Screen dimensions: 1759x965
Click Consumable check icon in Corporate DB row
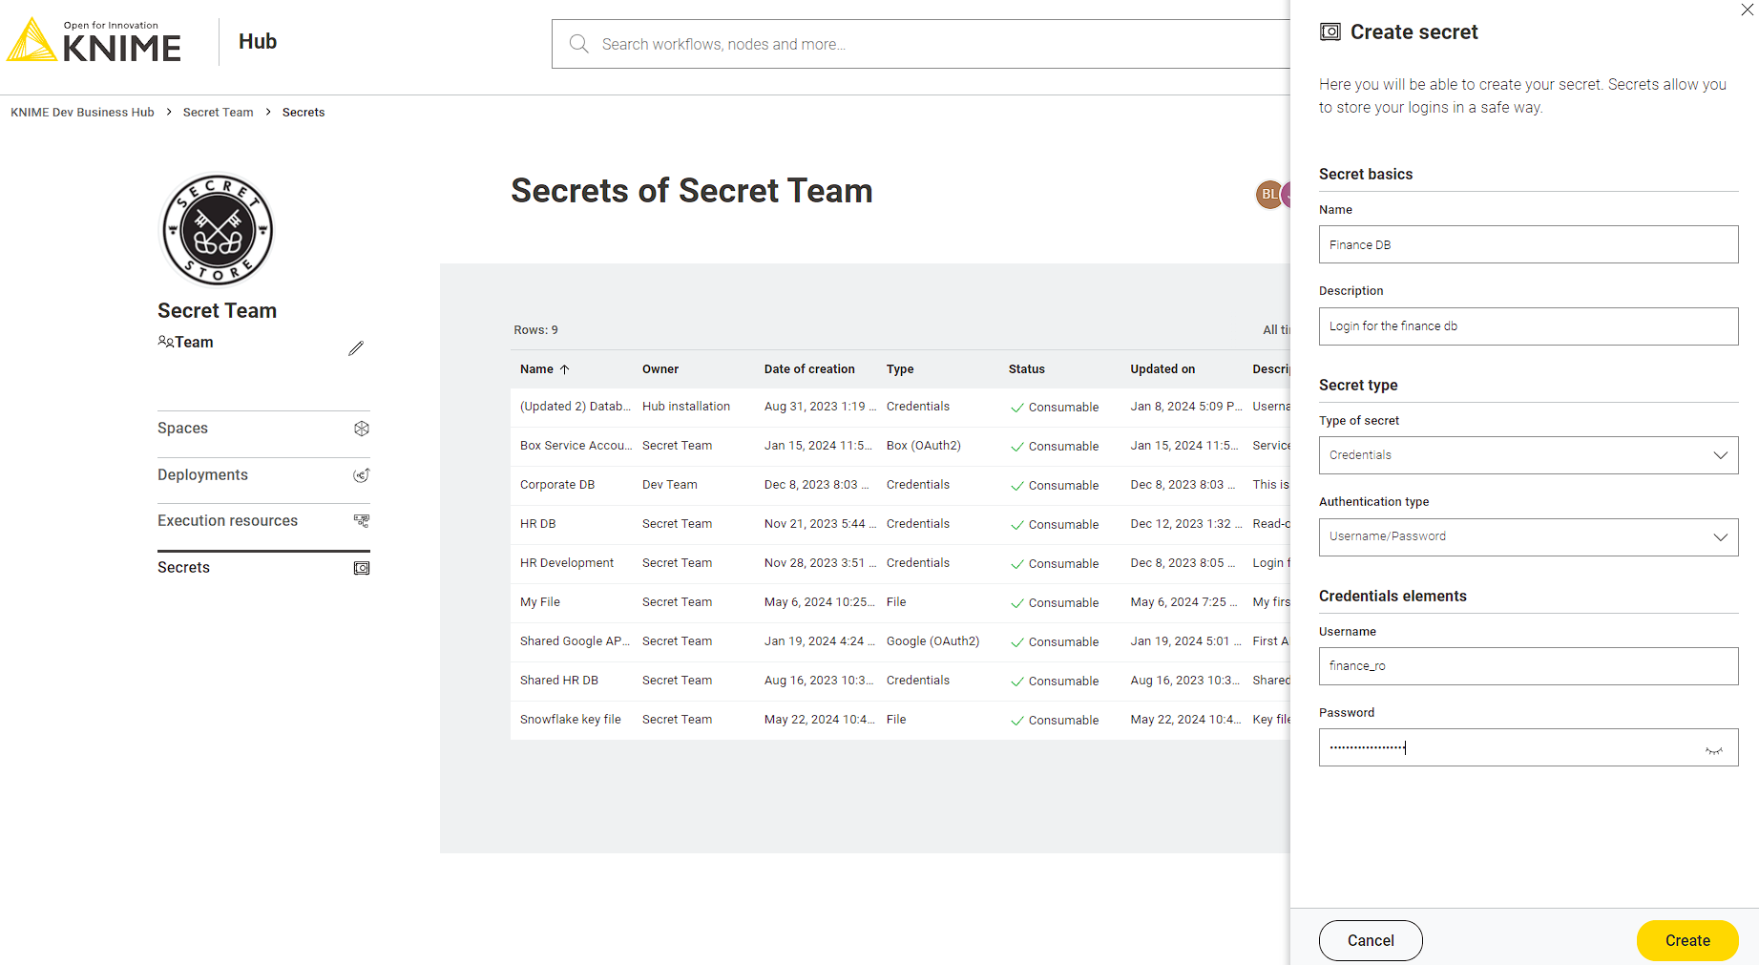coord(1017,486)
